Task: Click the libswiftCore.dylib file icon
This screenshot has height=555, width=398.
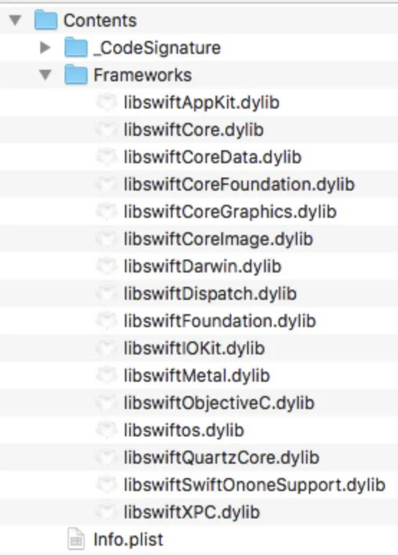Action: tap(106, 129)
